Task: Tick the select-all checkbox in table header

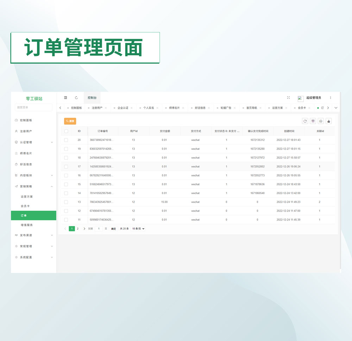Action: (66, 131)
